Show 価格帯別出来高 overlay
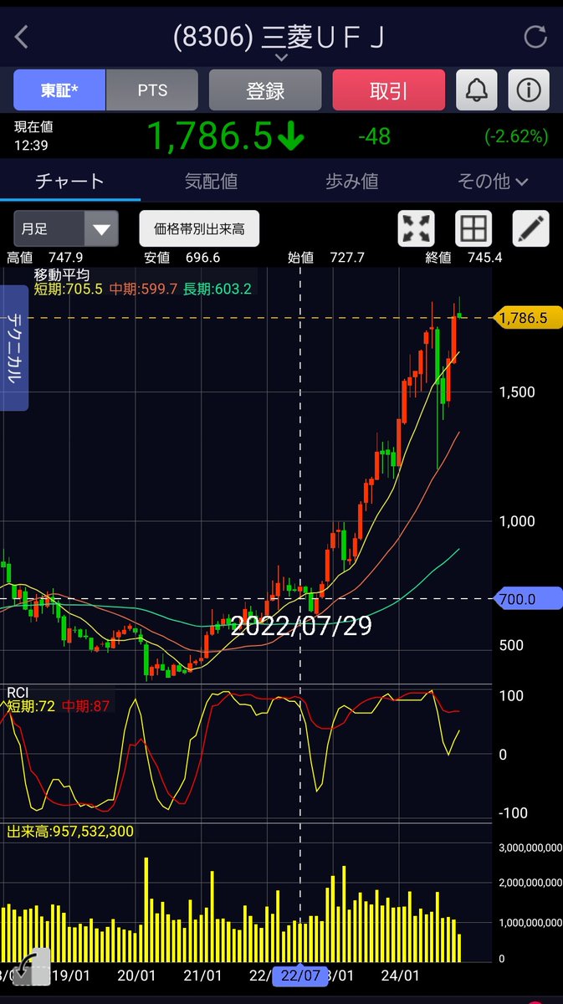Viewport: 563px width, 1004px height. tap(199, 228)
